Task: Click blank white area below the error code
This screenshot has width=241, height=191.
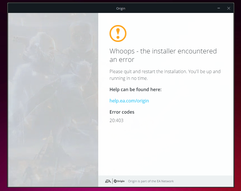Action: [x=166, y=149]
